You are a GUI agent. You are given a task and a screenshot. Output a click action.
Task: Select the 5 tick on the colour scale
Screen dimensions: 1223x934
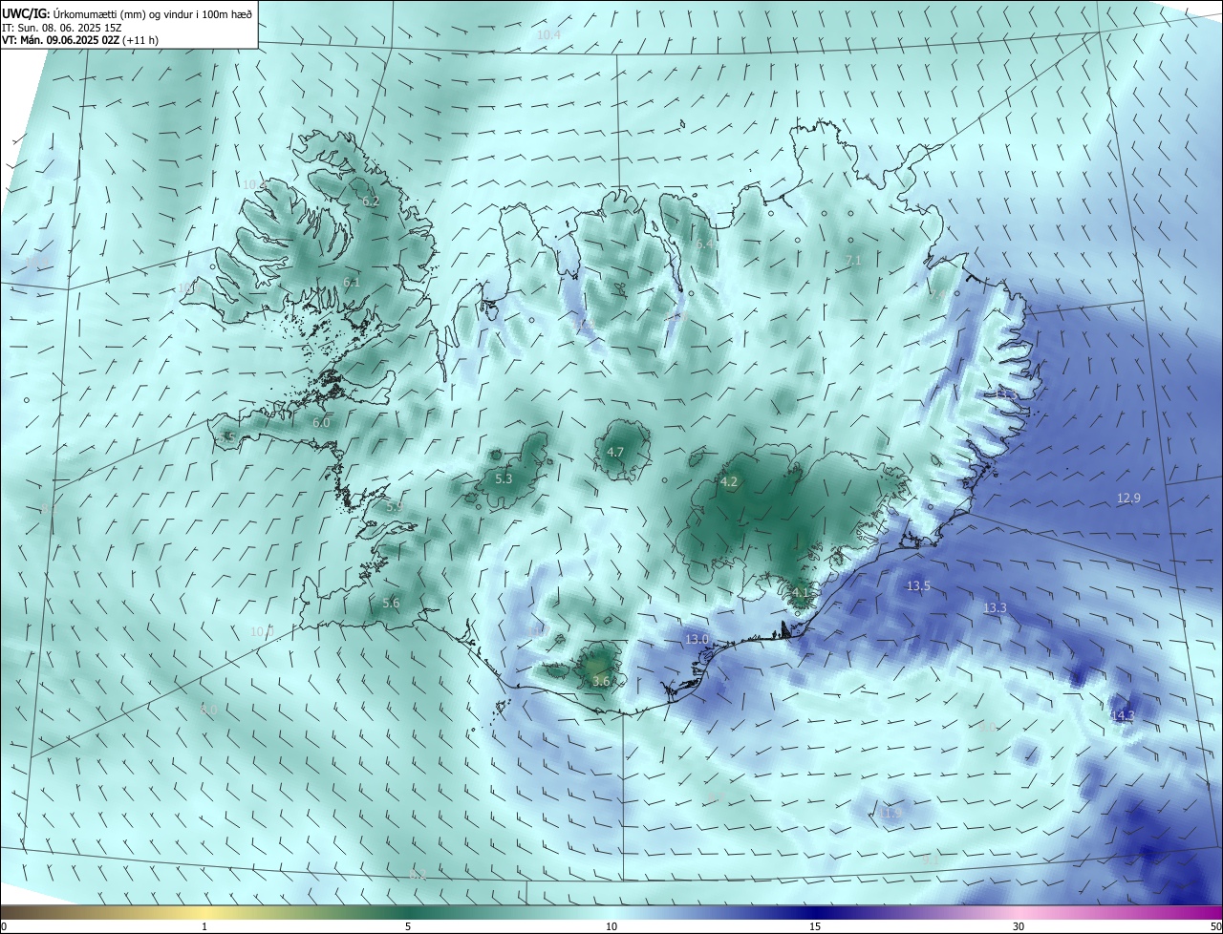[408, 926]
